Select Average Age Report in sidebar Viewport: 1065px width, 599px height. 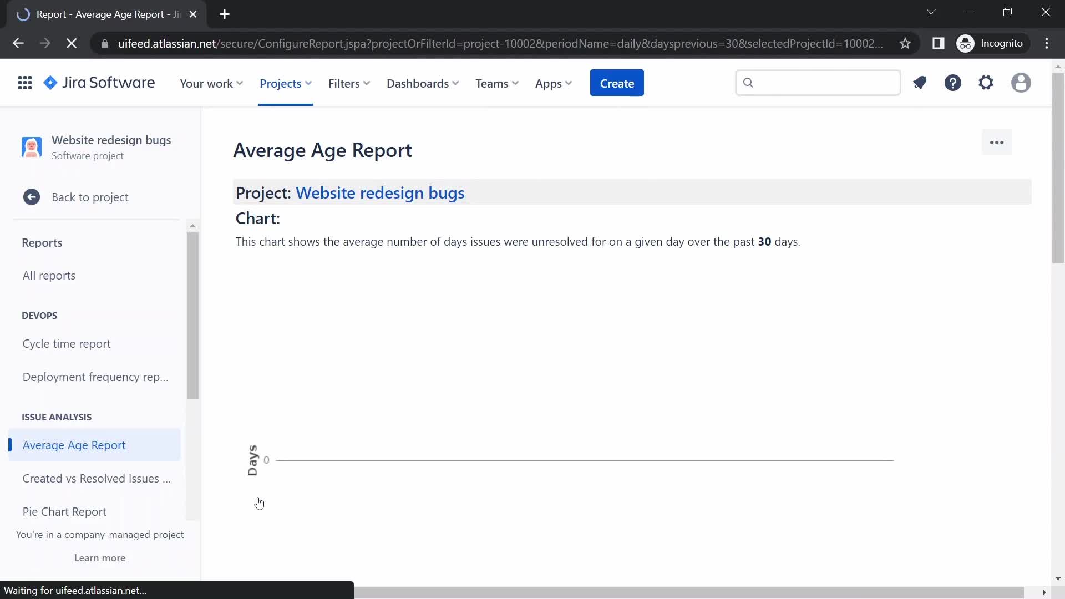(x=94, y=445)
